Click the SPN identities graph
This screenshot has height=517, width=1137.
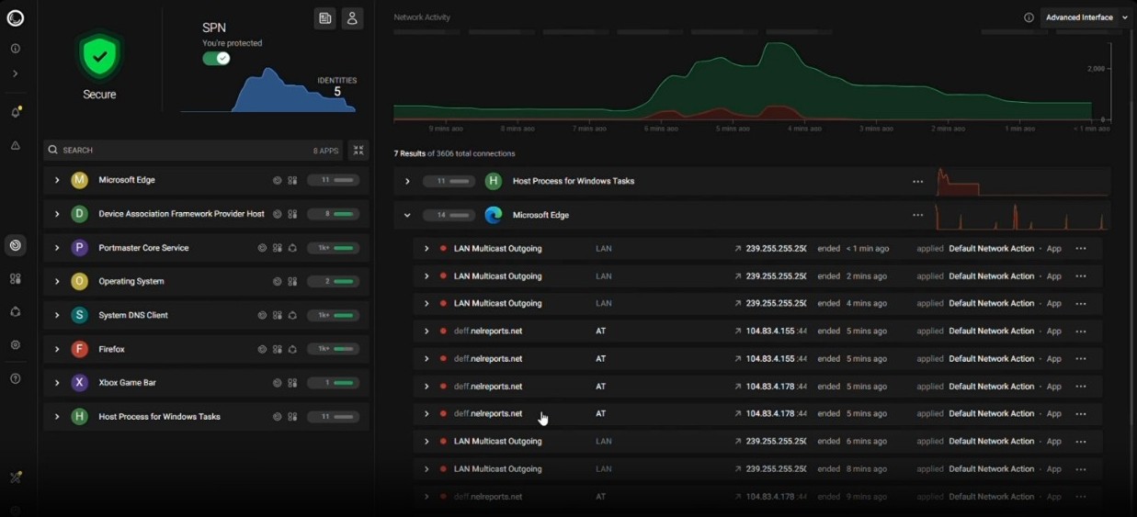tap(268, 90)
